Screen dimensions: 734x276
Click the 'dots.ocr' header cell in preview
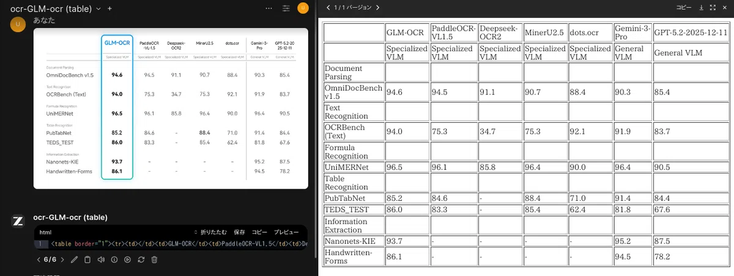pos(590,32)
